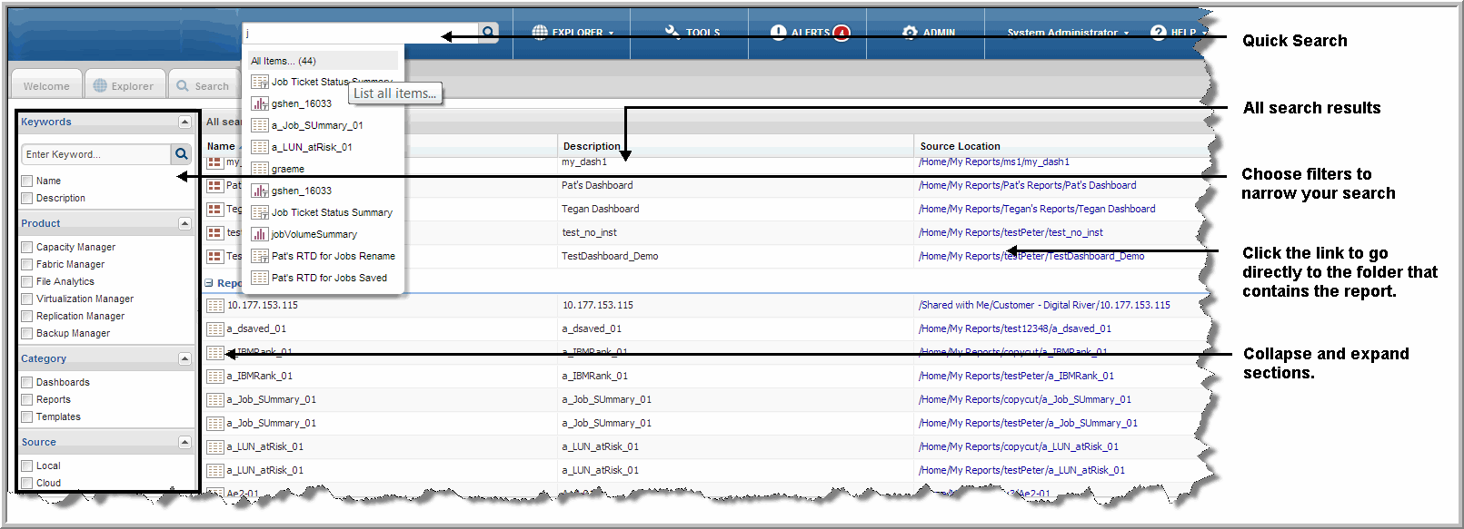Click the Pat's Dashboard row icon
The height and width of the screenshot is (529, 1464).
tap(214, 186)
